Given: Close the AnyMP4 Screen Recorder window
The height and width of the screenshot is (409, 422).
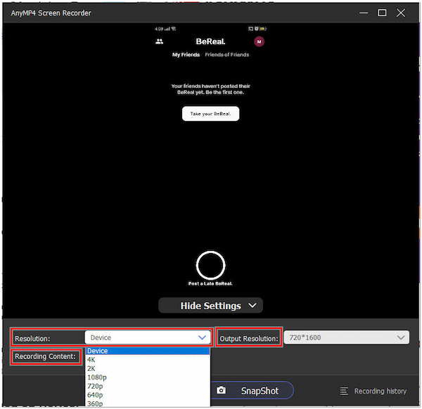Looking at the screenshot, I should [401, 13].
